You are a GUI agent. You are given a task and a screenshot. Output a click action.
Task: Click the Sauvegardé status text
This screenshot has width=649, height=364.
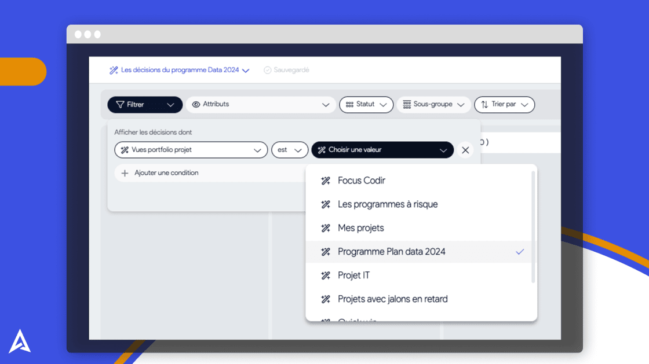point(291,70)
